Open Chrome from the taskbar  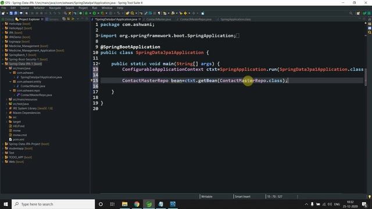(137, 204)
